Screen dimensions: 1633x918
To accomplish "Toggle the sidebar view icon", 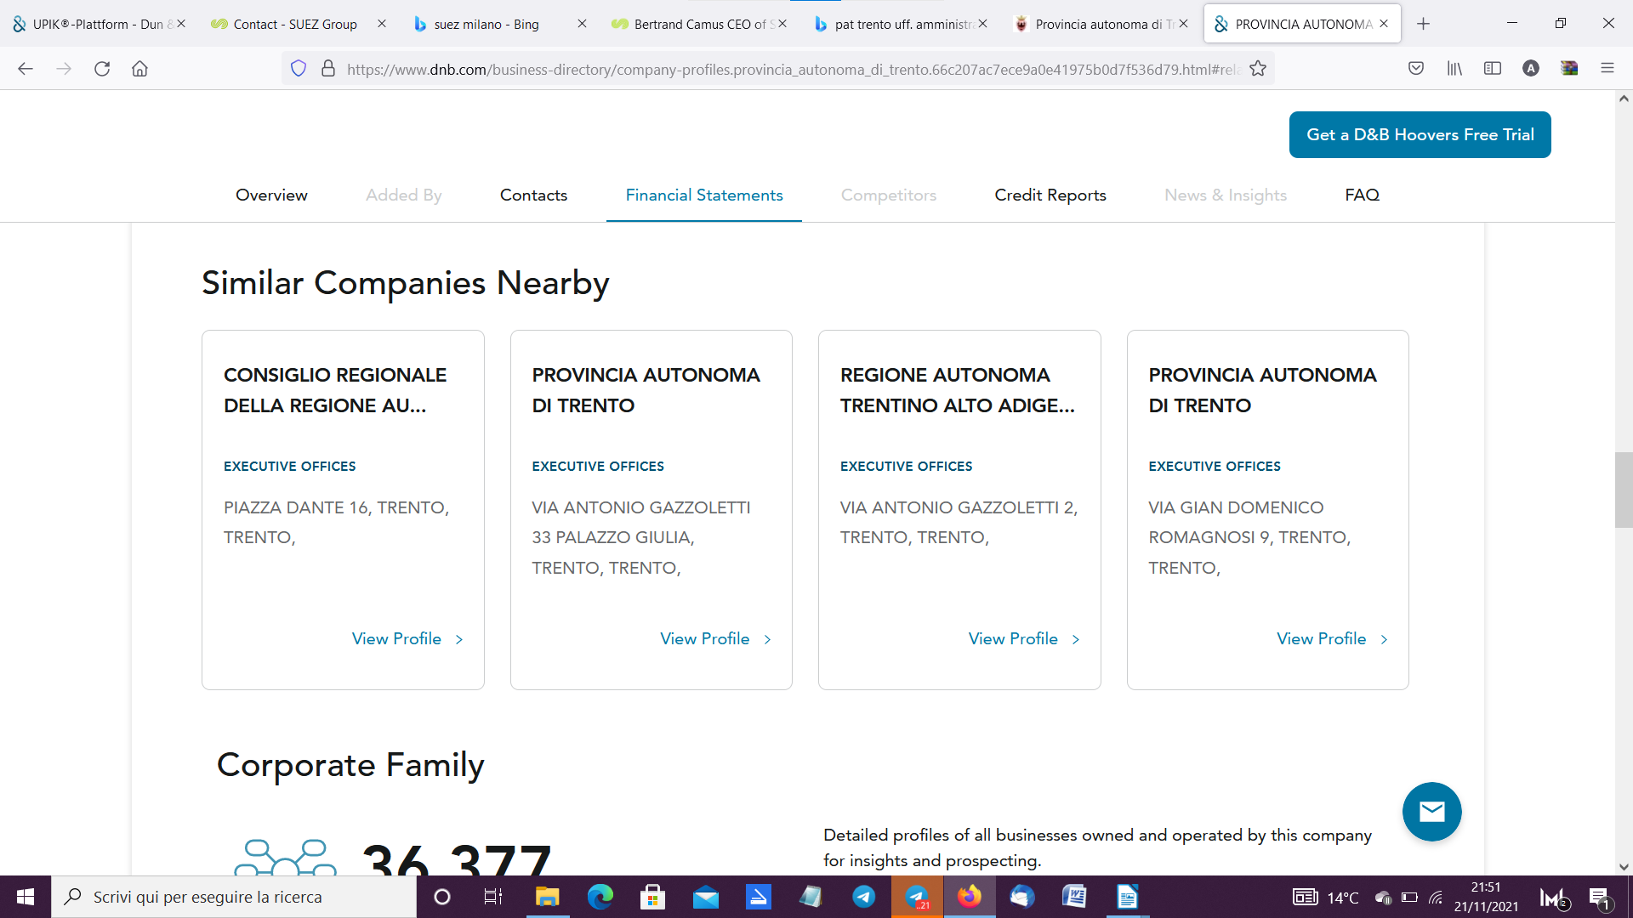I will tap(1493, 69).
